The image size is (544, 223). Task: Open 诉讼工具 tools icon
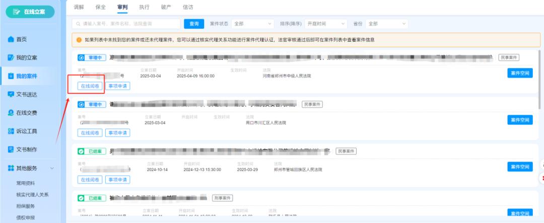pyautogui.click(x=11, y=131)
